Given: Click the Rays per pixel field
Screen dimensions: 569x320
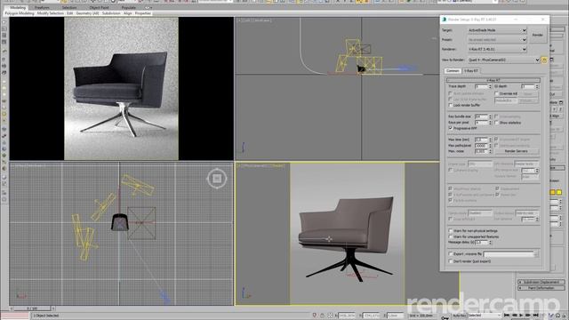Looking at the screenshot, I should tap(481, 123).
